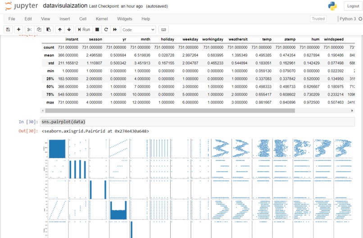Click the mean row label
The height and width of the screenshot is (238, 363).
[49, 55]
